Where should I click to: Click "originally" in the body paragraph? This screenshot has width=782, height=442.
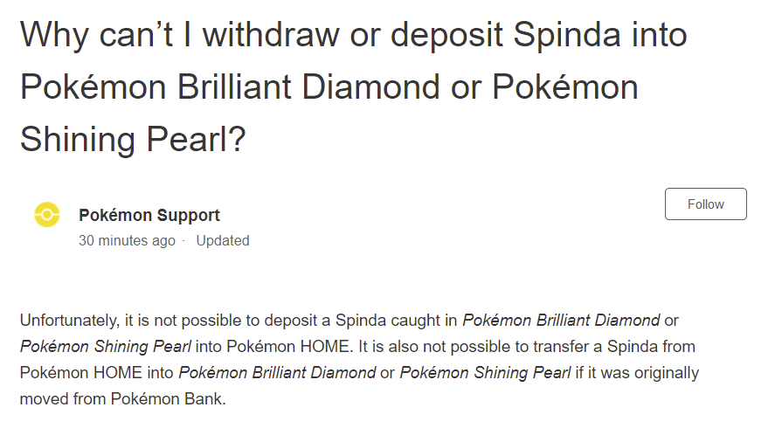(x=665, y=373)
